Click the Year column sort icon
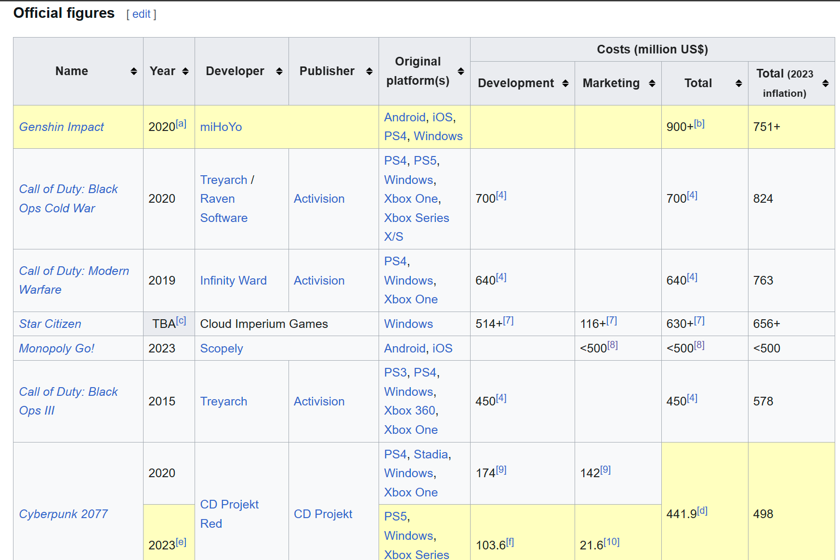The width and height of the screenshot is (840, 560). coord(185,71)
